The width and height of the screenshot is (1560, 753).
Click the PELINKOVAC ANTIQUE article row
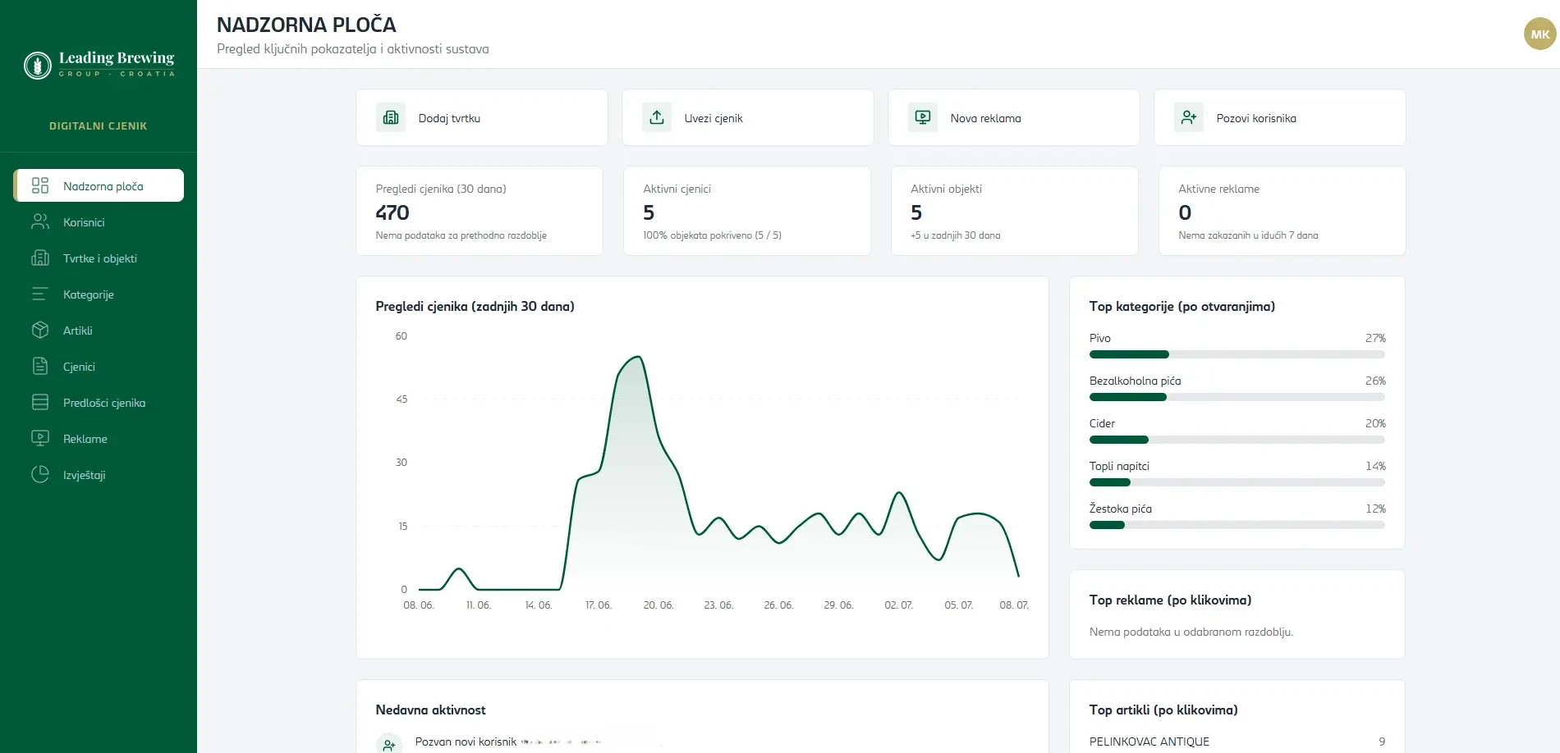pos(1237,742)
